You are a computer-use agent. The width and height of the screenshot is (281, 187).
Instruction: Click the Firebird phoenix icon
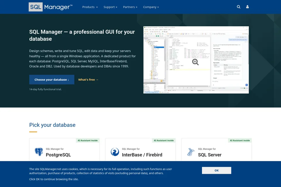point(115,152)
